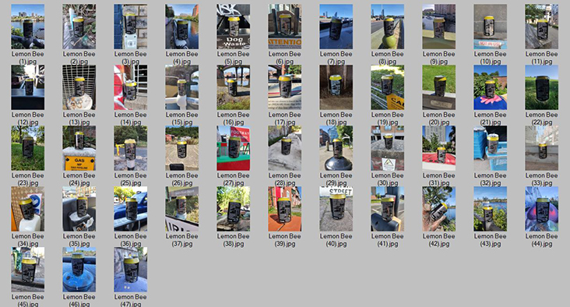This screenshot has height=307, width=570.
Task: Click Lemon Bee (45).jpg thumbnail
Action: tap(27, 270)
